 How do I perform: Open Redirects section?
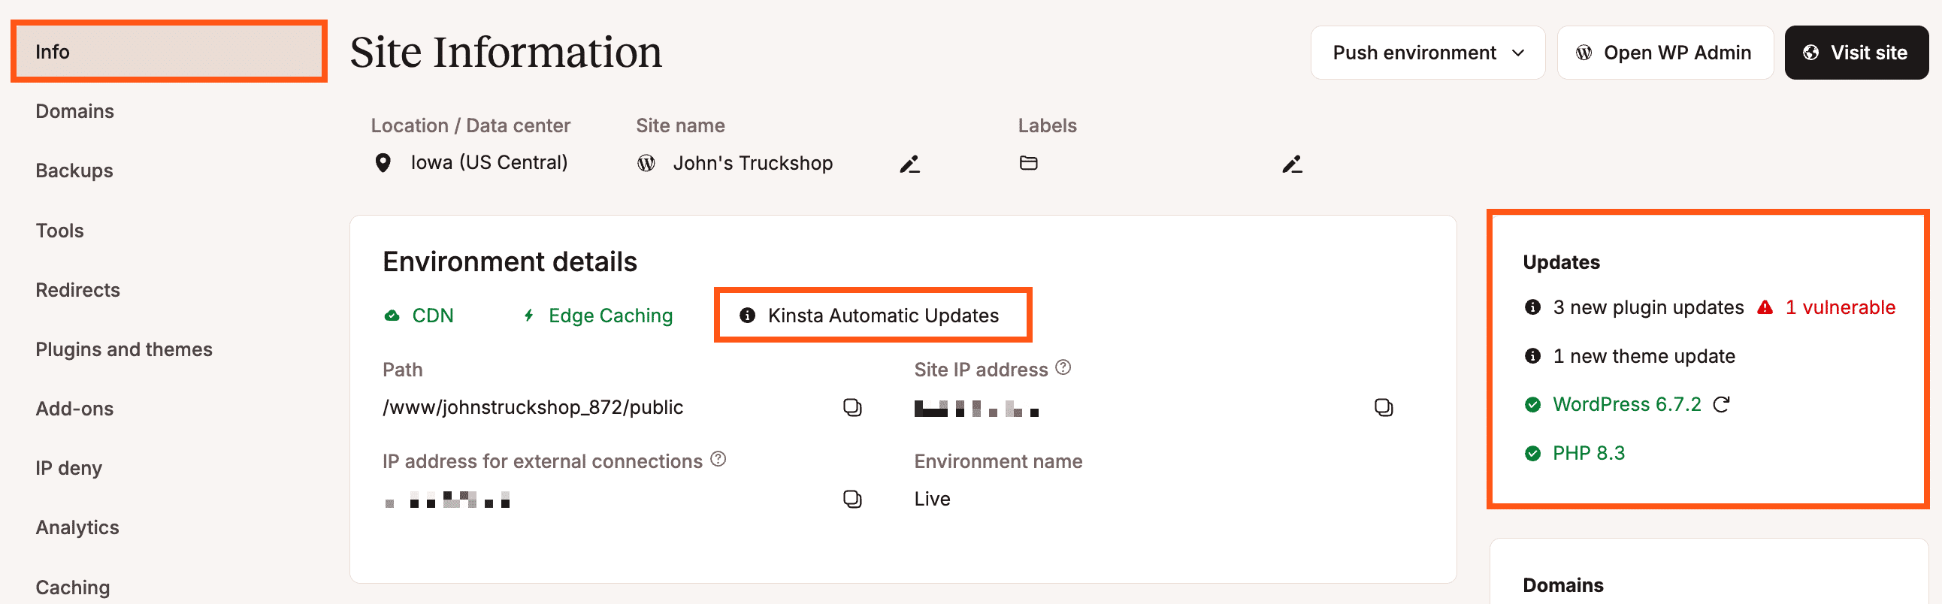coord(77,290)
